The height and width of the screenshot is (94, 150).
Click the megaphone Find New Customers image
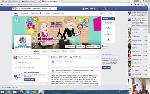(x=18, y=77)
